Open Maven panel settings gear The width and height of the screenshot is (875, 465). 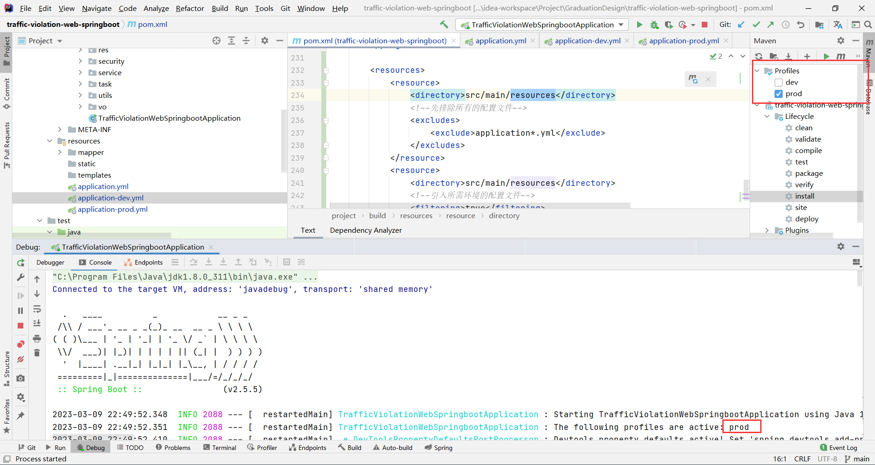[841, 41]
